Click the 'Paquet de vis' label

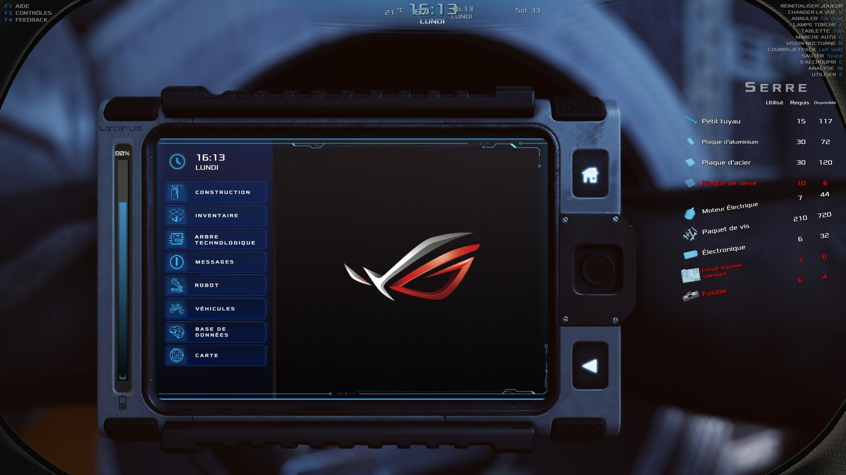[726, 229]
